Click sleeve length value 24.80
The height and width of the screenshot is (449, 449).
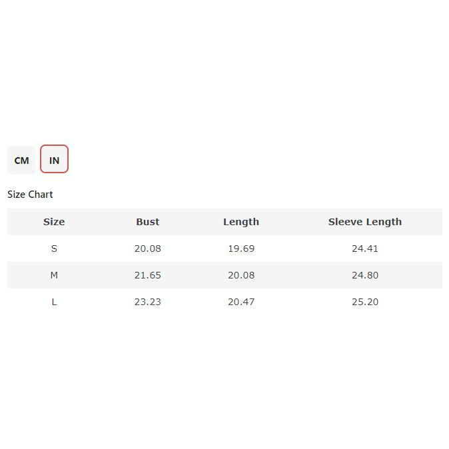coord(365,275)
